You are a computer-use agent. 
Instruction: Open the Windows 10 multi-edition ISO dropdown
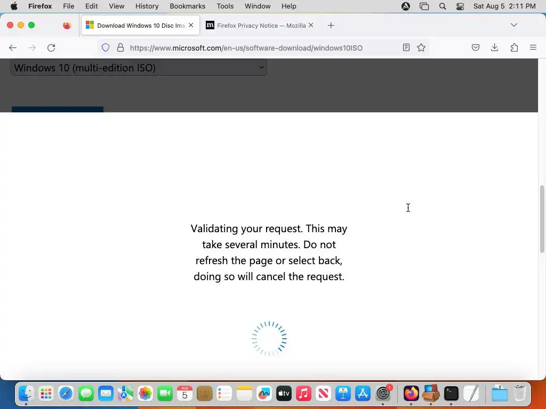pos(139,68)
